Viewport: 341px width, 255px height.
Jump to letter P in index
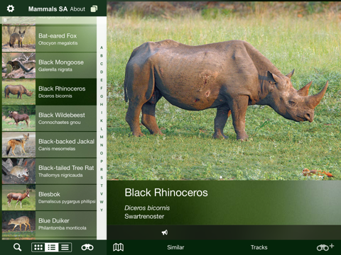102,161
